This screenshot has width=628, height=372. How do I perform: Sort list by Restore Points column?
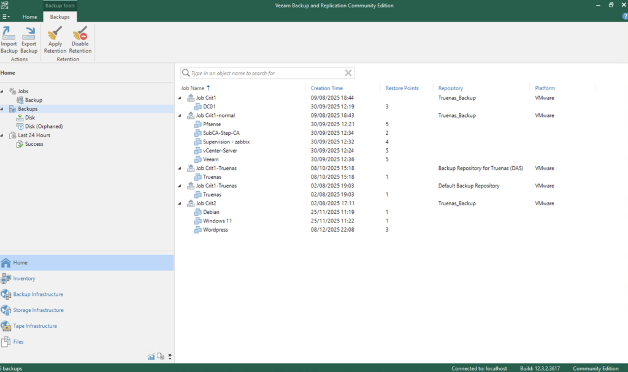click(x=402, y=88)
